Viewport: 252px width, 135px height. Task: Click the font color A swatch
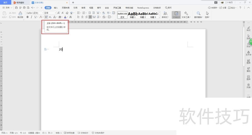[65, 17]
